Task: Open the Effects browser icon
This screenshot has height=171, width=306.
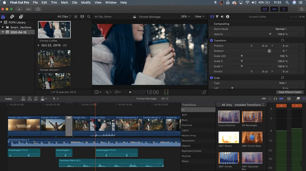Action: pos(298,99)
